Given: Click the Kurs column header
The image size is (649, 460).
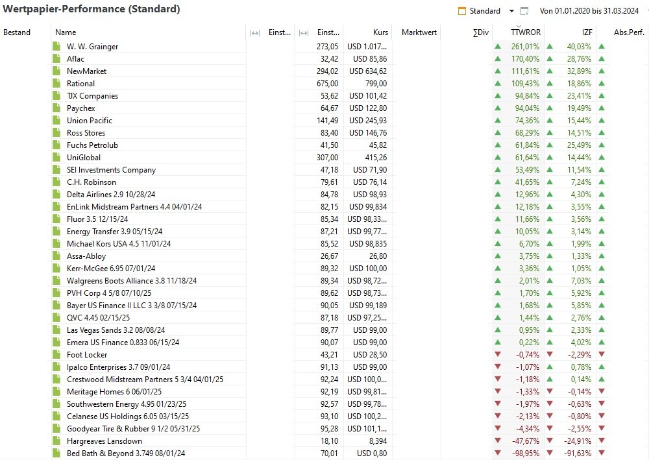Looking at the screenshot, I should [381, 32].
